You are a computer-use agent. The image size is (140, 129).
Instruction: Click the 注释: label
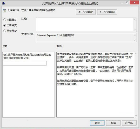[24, 19]
